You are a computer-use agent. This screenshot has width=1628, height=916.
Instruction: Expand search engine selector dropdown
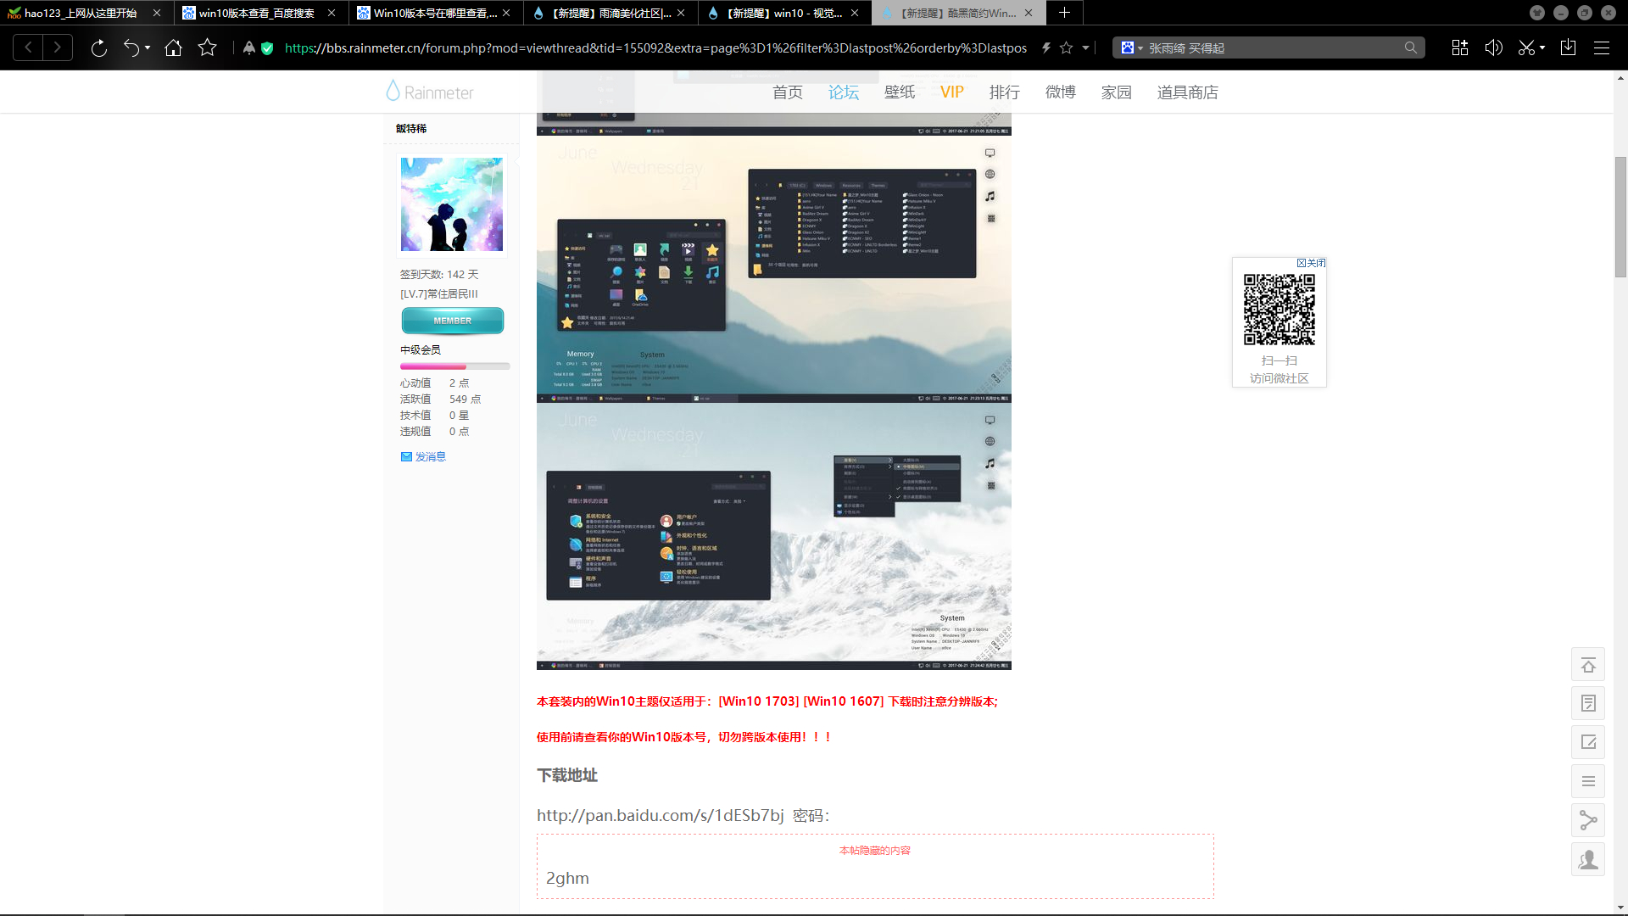pos(1140,48)
